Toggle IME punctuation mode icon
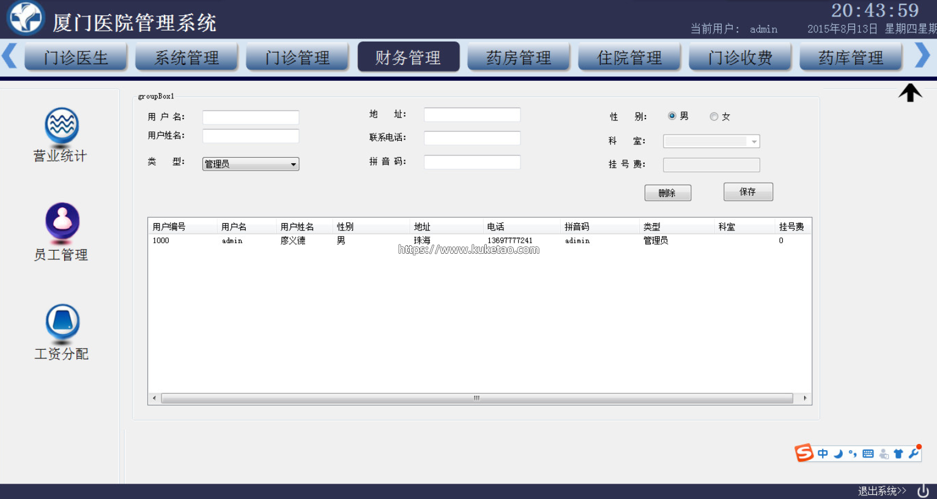Screen dimensions: 937x499 pyautogui.click(x=853, y=454)
